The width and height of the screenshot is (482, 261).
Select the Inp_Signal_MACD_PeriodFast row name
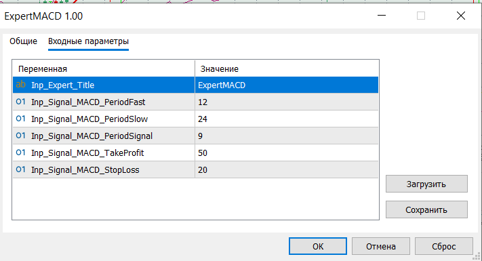pos(88,102)
